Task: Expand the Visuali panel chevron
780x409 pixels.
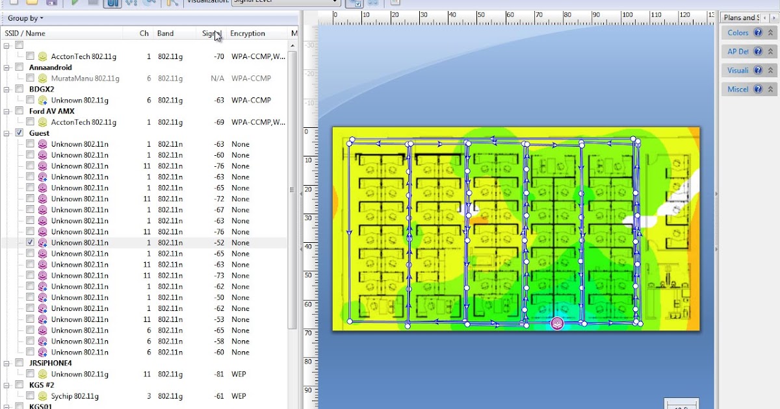Action: coord(771,71)
